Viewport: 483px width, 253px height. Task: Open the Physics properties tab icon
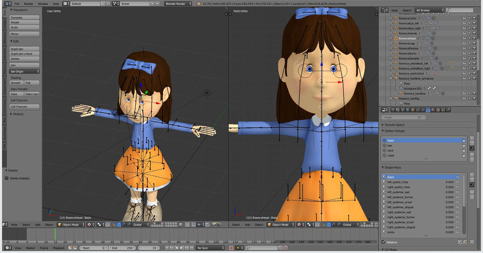pos(448,110)
